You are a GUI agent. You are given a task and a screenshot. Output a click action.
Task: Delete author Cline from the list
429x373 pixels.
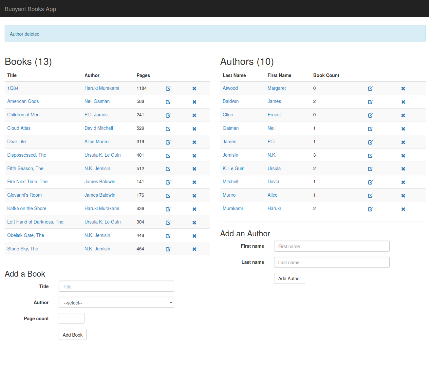[x=403, y=115]
